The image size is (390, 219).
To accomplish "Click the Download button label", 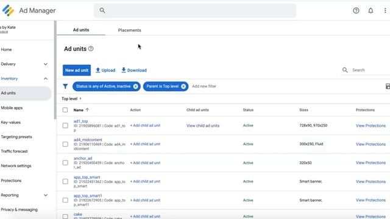I will [136, 71].
